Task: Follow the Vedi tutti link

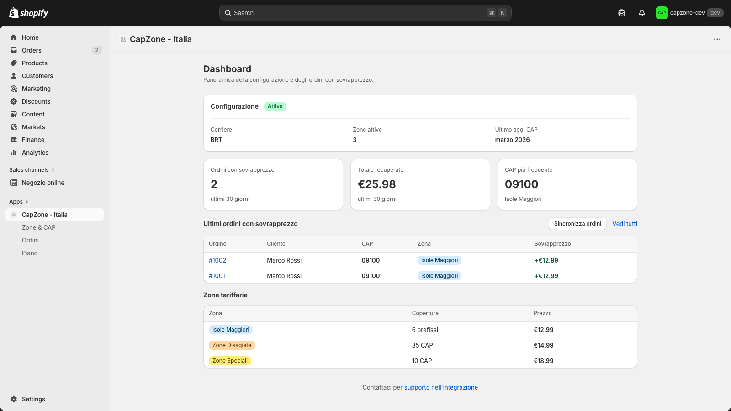Action: point(625,224)
